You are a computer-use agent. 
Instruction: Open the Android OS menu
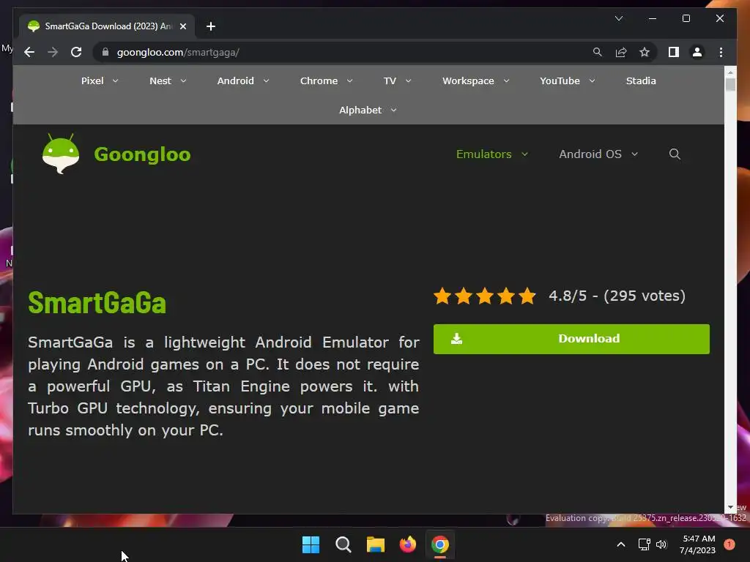tap(598, 154)
